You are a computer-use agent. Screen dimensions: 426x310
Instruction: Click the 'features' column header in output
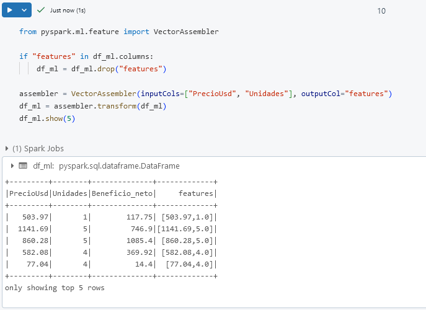coord(195,193)
